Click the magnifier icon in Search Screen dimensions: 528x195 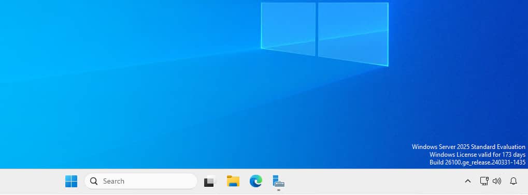coord(94,181)
